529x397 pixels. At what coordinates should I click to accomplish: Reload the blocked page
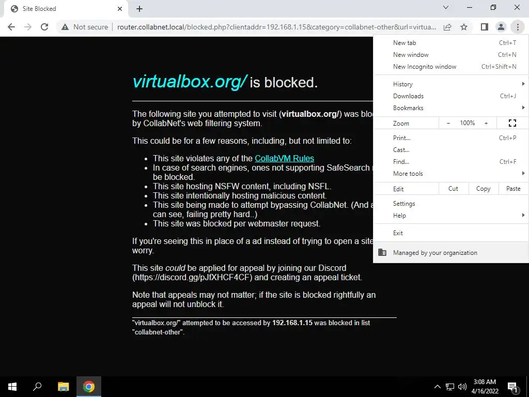(x=44, y=27)
